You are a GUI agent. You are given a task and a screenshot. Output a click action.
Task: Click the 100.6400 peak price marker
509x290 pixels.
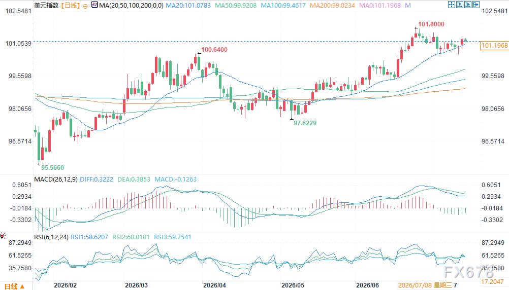pos(214,50)
